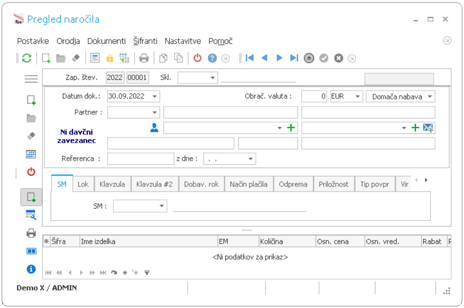Click the sidebar gray folder icon

[31, 118]
